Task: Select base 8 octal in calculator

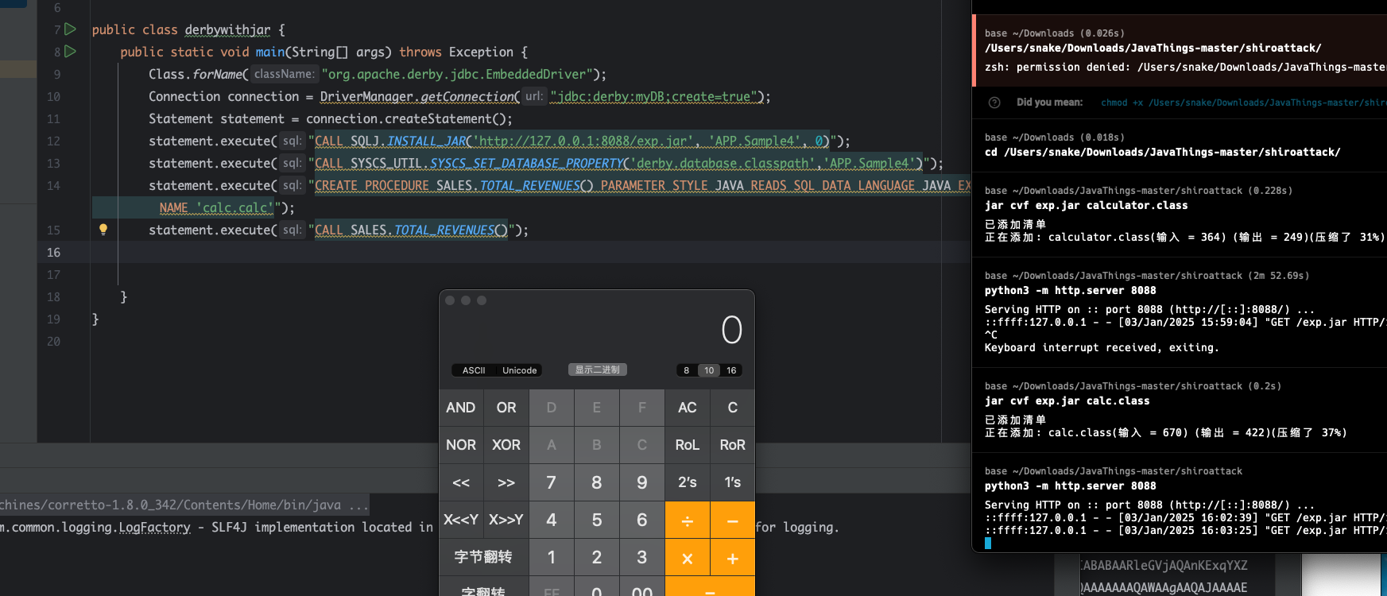Action: pos(687,370)
